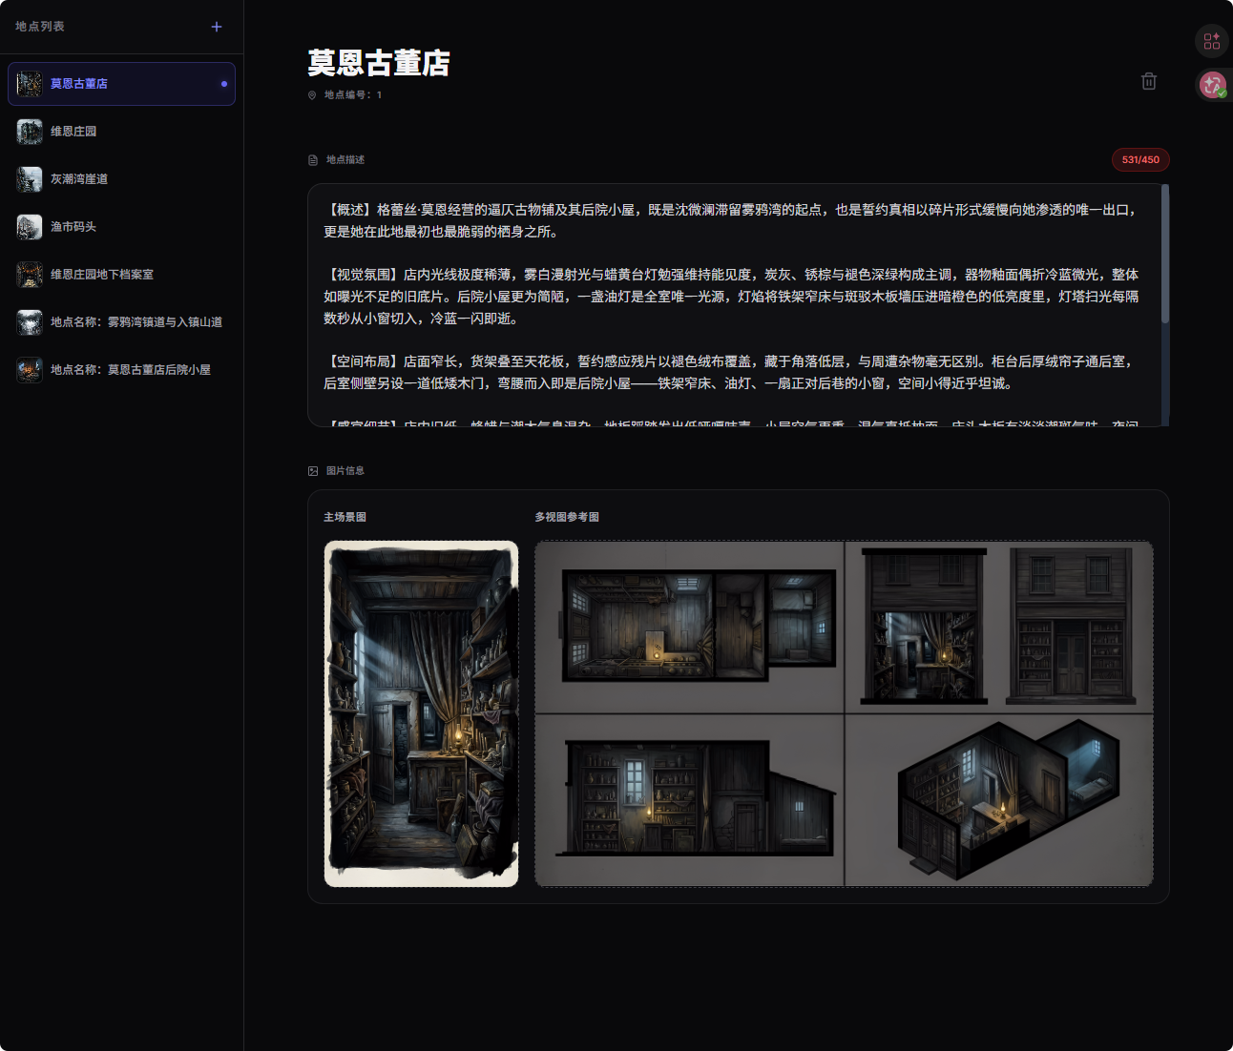Screen dimensions: 1233x1051
Task: Select 维恩庄园地下档案室 in the location list
Action: 102,275
